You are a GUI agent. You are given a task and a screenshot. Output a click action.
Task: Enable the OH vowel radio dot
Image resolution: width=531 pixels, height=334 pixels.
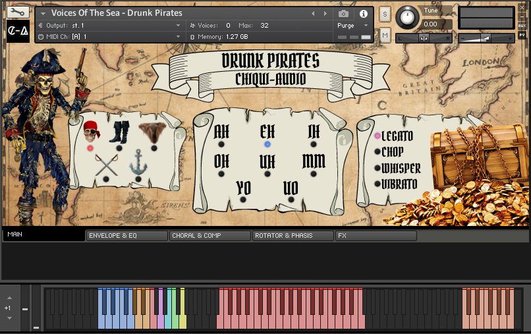(x=221, y=174)
